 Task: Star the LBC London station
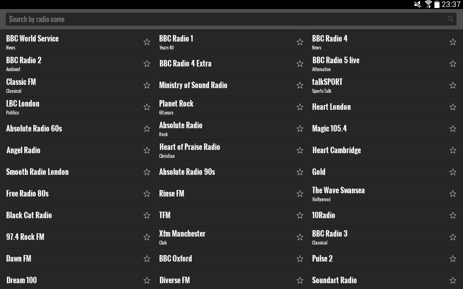point(147,107)
